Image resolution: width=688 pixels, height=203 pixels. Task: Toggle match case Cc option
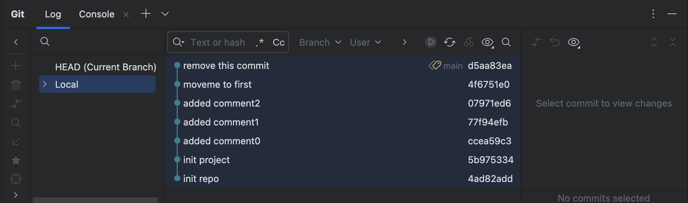coord(278,42)
